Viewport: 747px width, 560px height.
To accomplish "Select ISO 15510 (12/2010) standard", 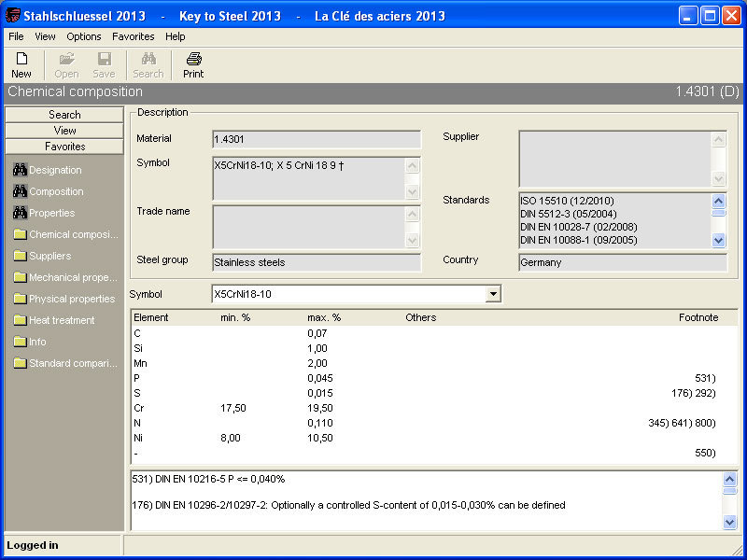I will click(x=567, y=201).
